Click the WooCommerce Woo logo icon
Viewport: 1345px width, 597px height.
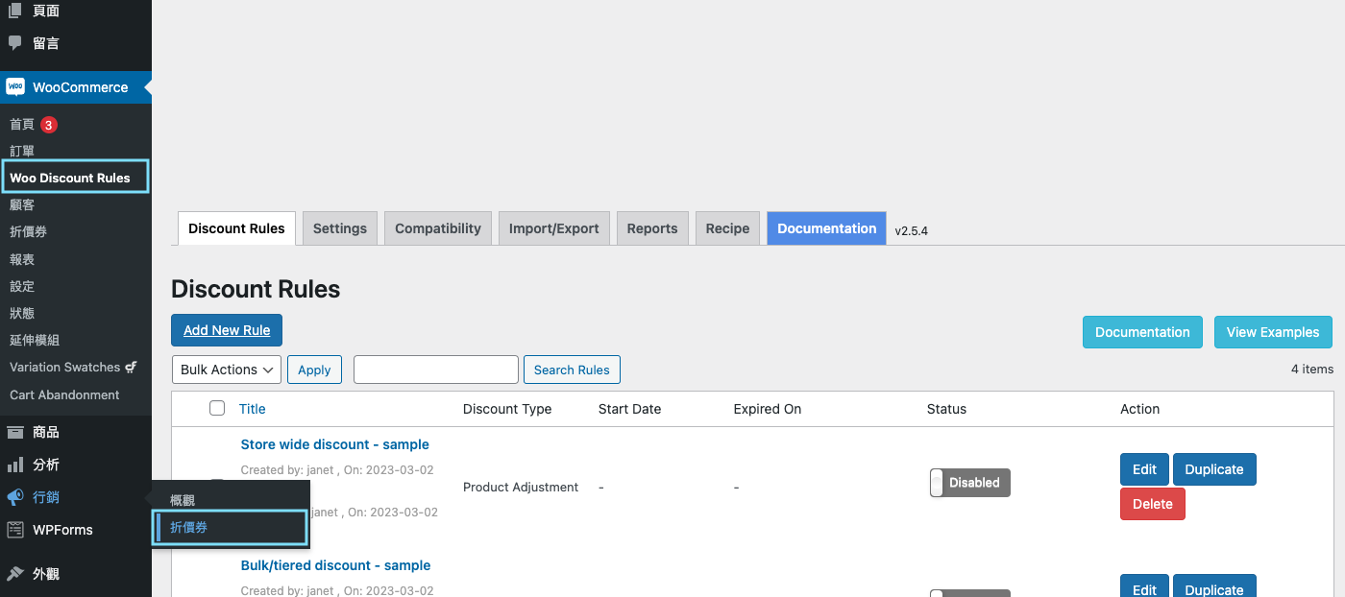click(15, 87)
